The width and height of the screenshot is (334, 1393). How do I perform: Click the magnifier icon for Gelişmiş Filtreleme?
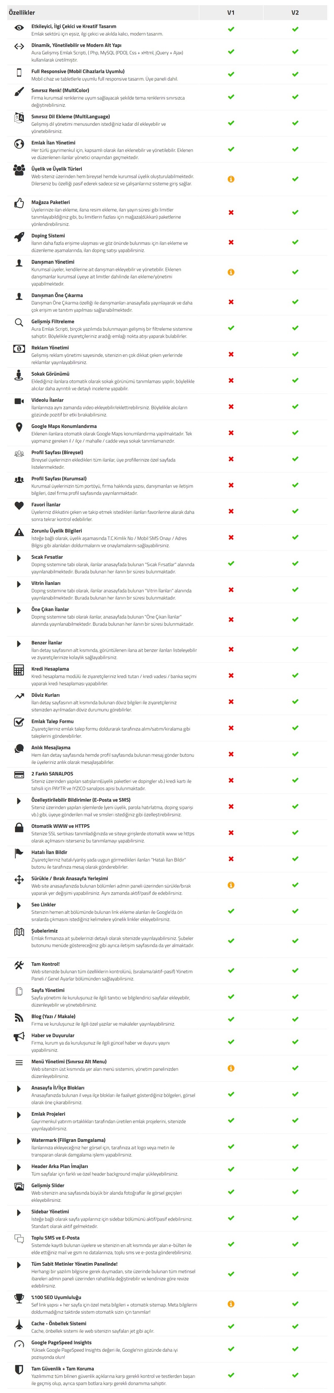coord(19,323)
